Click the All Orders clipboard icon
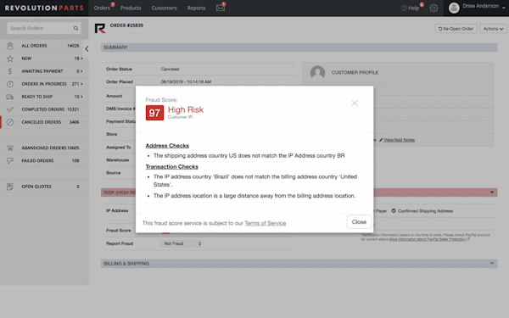This screenshot has height=318, width=509. click(x=10, y=46)
